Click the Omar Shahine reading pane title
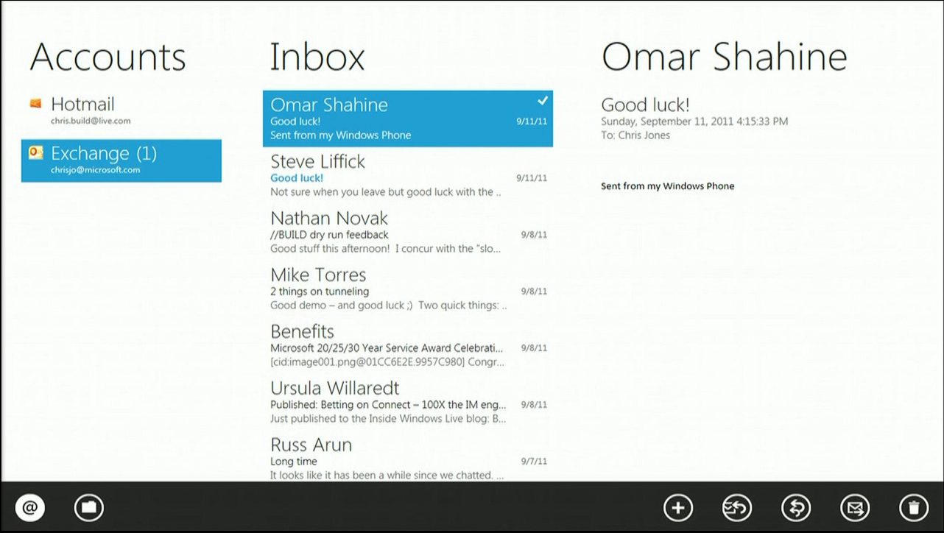Viewport: 944px width, 533px height. tap(725, 57)
